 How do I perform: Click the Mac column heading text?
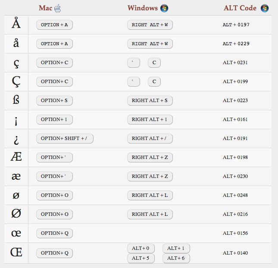click(45, 8)
